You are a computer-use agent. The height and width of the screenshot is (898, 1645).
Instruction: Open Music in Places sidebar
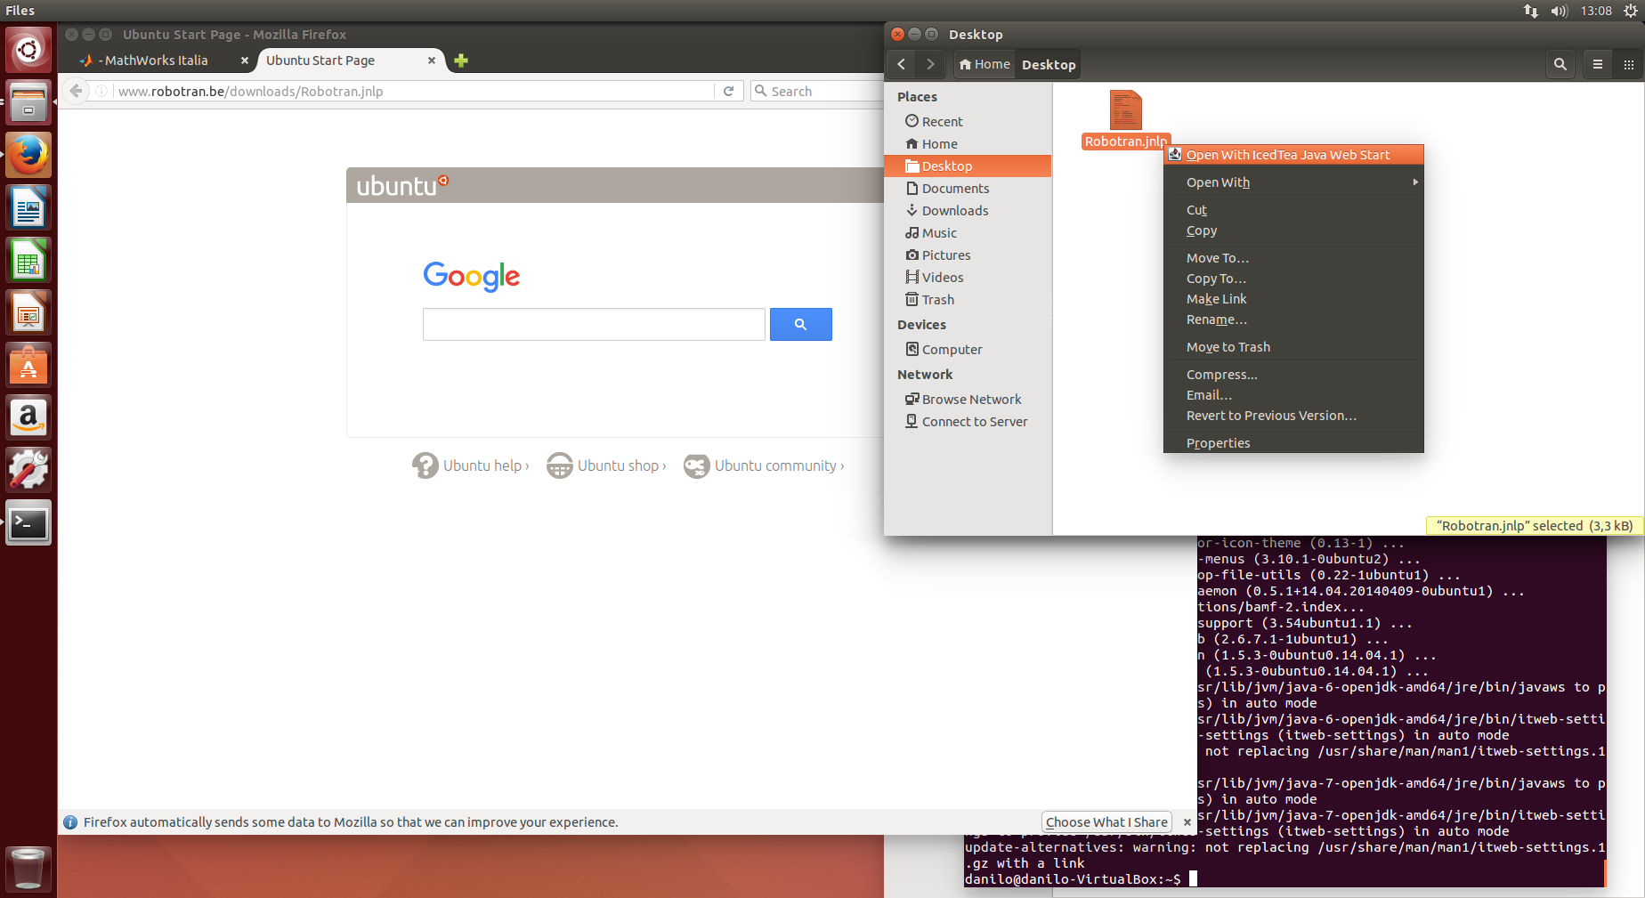(968, 233)
